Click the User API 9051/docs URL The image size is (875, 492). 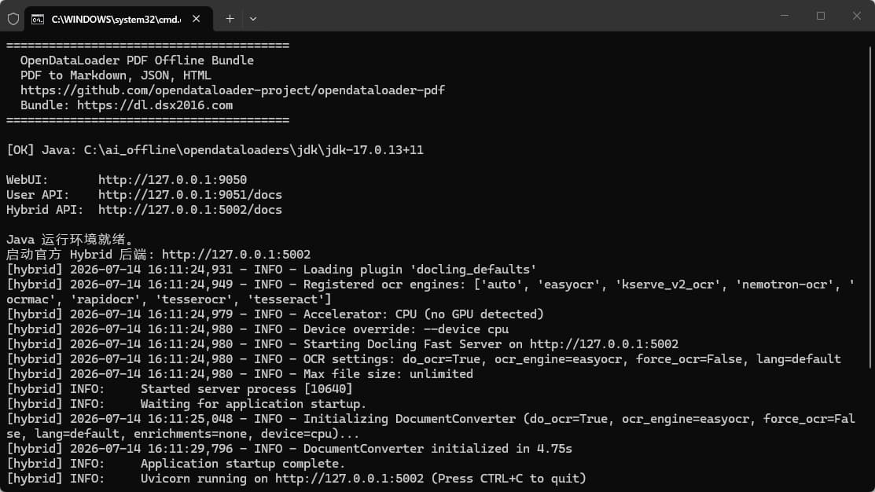(x=190, y=195)
